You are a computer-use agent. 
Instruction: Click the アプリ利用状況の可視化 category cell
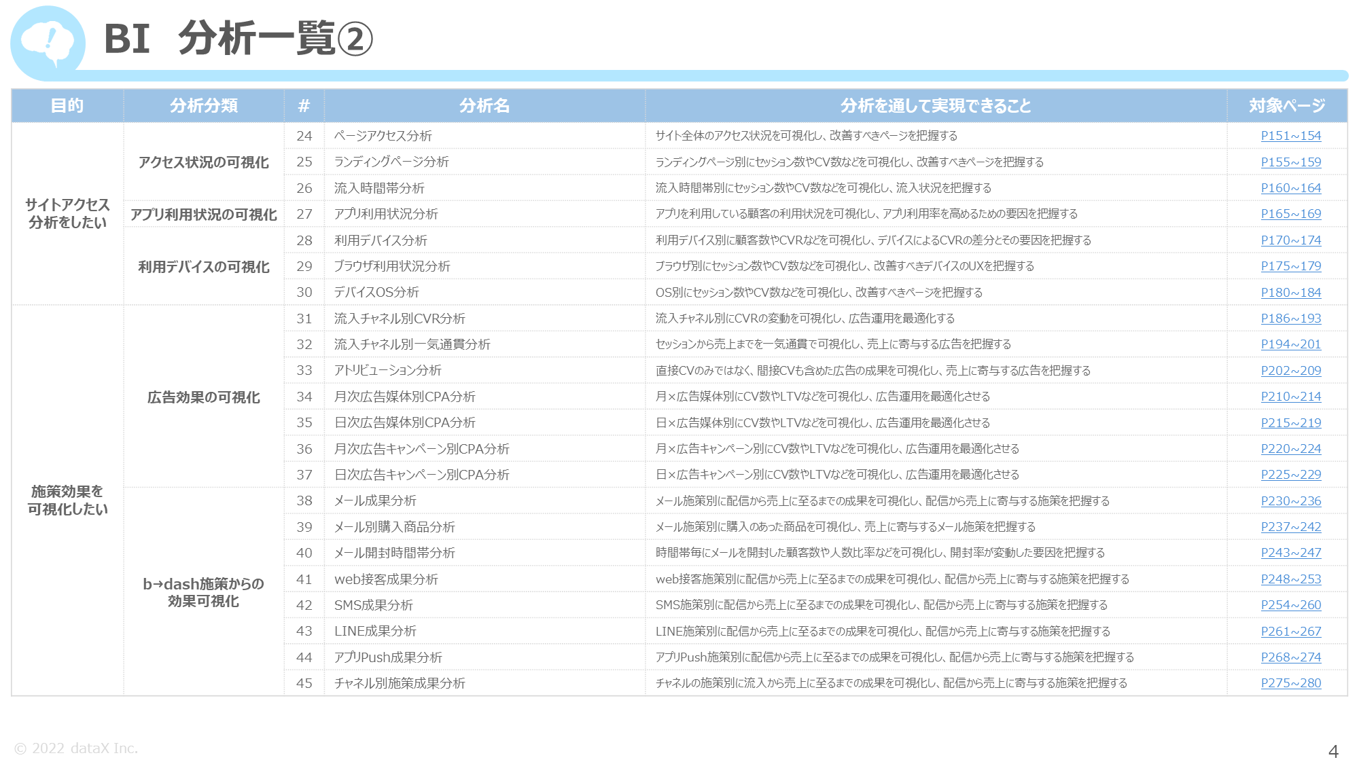pyautogui.click(x=204, y=215)
